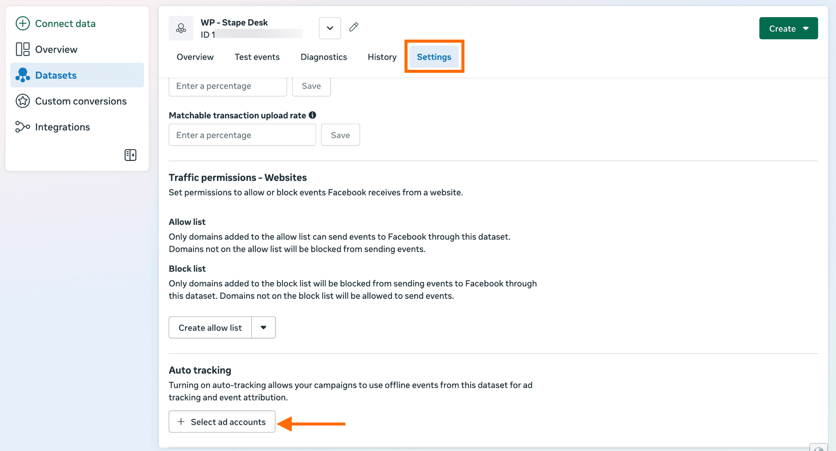Switch to the Test events tab
The height and width of the screenshot is (451, 836).
[x=257, y=57]
